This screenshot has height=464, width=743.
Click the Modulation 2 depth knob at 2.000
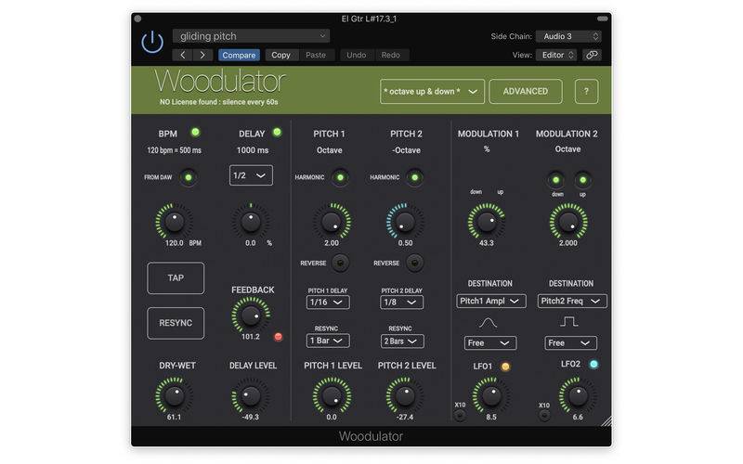pyautogui.click(x=568, y=222)
